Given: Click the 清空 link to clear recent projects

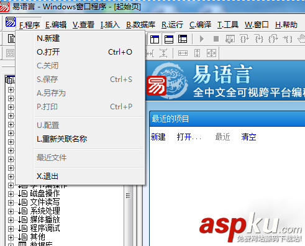Looking at the screenshot, I should pos(248,137).
